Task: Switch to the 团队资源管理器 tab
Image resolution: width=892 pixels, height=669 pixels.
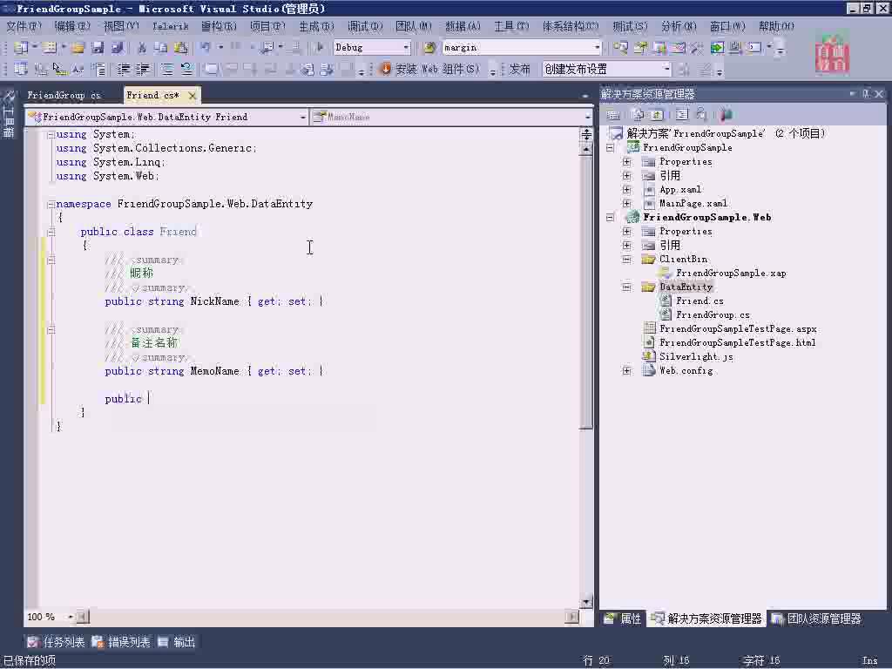Action: (x=817, y=619)
